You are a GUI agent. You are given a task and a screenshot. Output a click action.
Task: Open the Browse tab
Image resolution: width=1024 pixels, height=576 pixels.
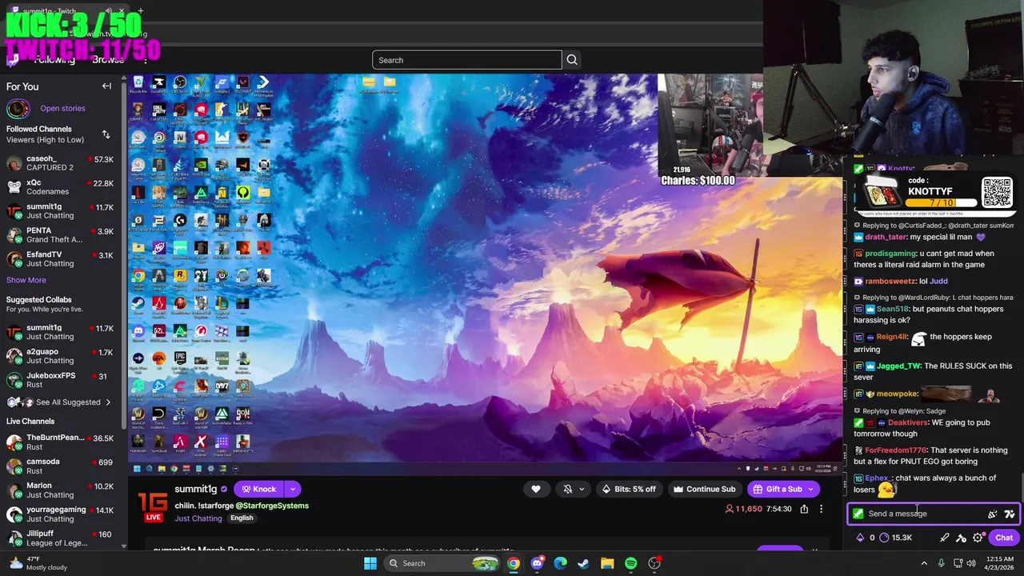coord(108,60)
